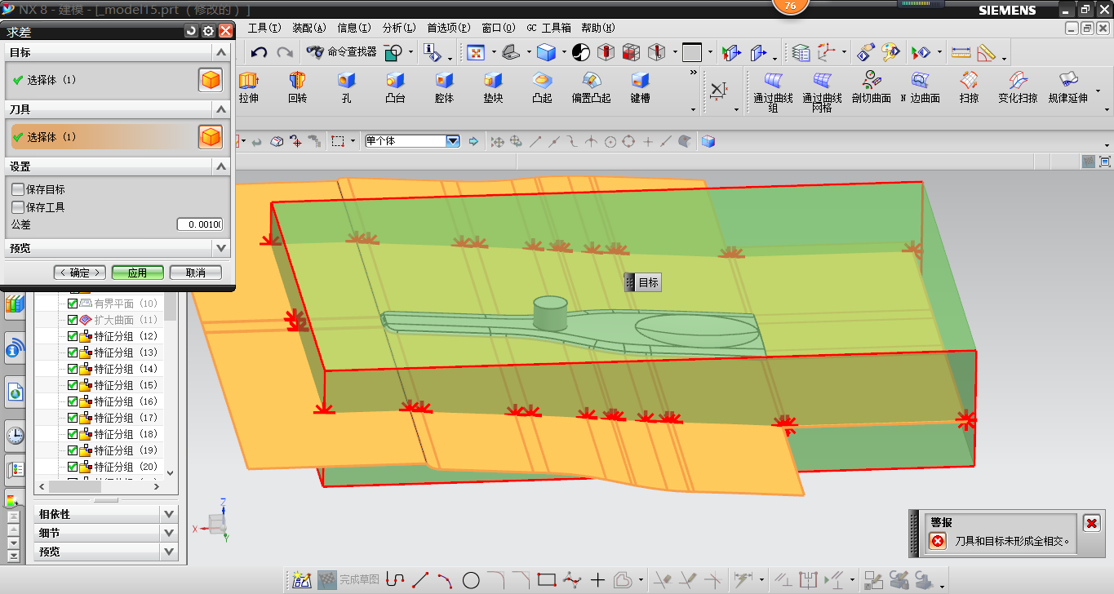Click the 取消 cancel button

196,273
